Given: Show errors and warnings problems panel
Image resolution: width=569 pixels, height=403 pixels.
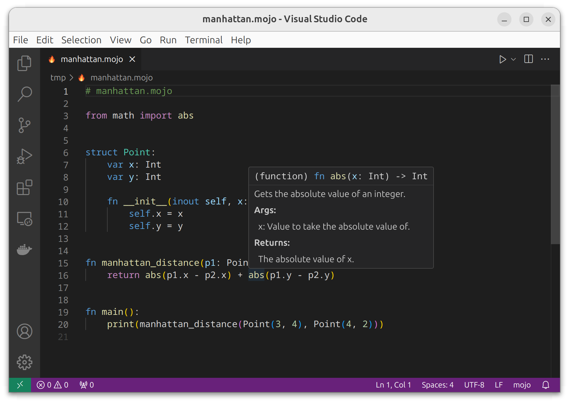Looking at the screenshot, I should click(x=52, y=385).
